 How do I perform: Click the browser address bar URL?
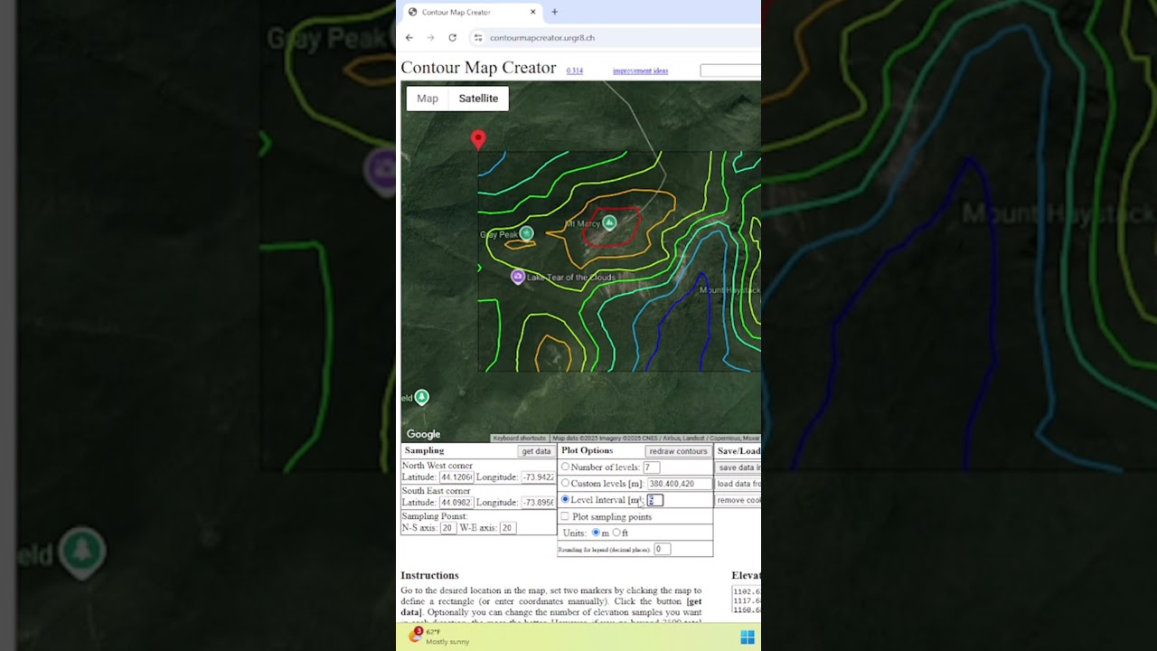542,38
